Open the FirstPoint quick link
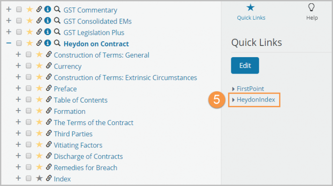This screenshot has width=333, height=186. pos(250,89)
